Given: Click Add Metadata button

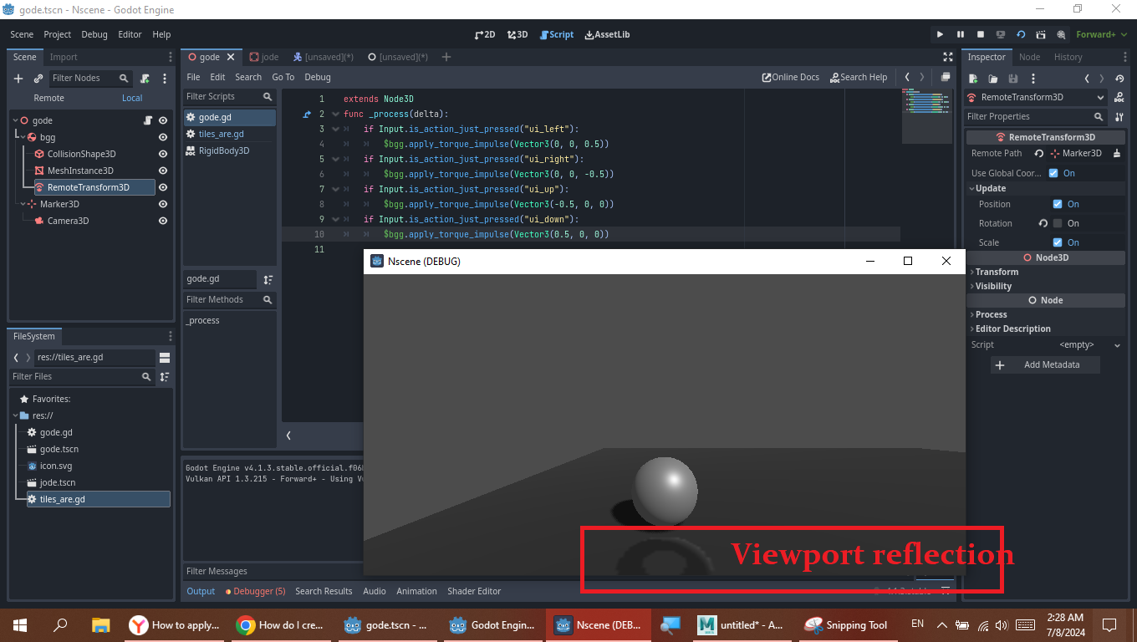Looking at the screenshot, I should 1045,364.
